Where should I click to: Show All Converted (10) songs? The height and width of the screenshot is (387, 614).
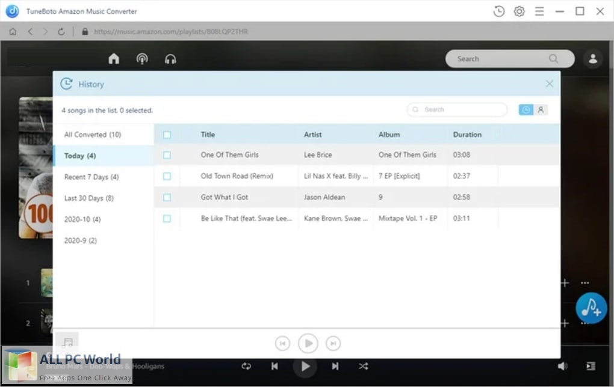tap(104, 135)
